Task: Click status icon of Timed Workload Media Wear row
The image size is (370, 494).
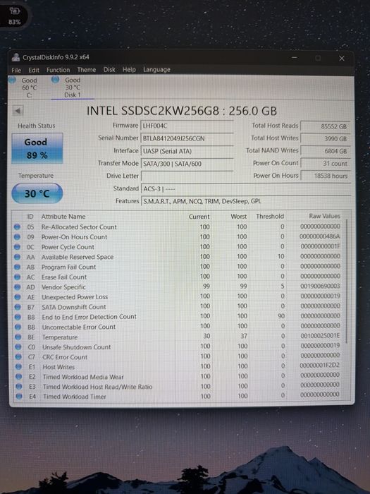Action: pos(18,376)
